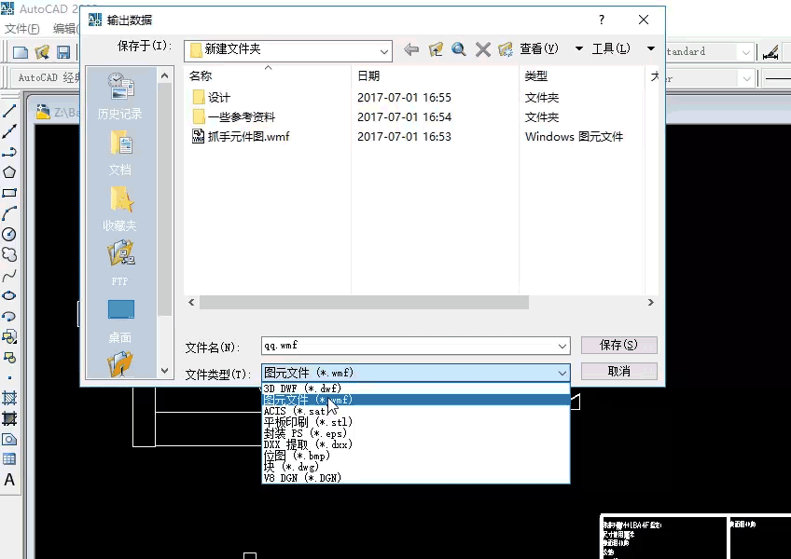Click the Back arrow in the export dialog
This screenshot has width=791, height=559.
click(x=412, y=48)
